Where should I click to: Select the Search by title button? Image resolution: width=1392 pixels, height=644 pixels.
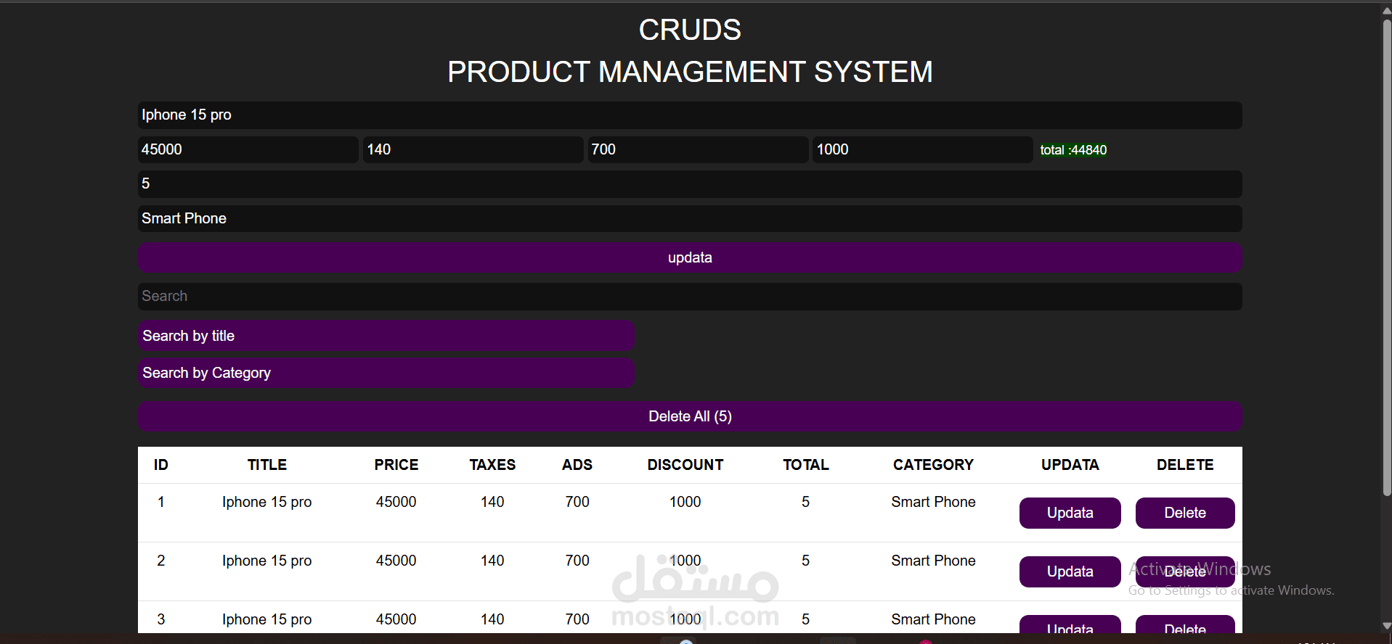386,336
